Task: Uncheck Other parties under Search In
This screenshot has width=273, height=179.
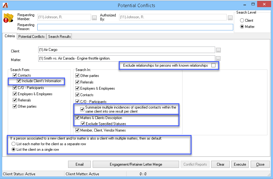Action: 77,76
